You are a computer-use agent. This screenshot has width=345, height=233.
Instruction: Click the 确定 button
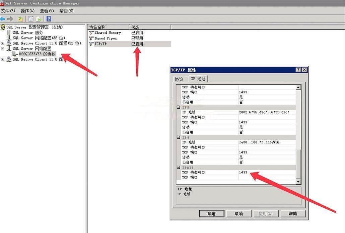click(x=212, y=214)
